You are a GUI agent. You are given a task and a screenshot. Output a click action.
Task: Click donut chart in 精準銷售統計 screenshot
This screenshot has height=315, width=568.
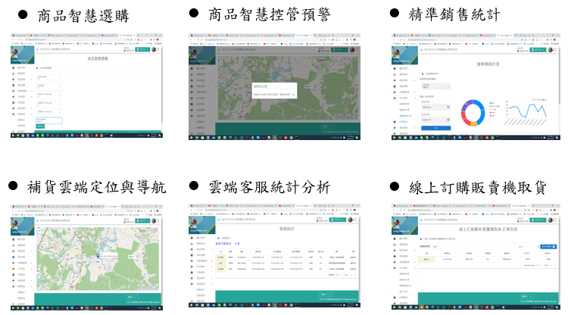click(473, 111)
